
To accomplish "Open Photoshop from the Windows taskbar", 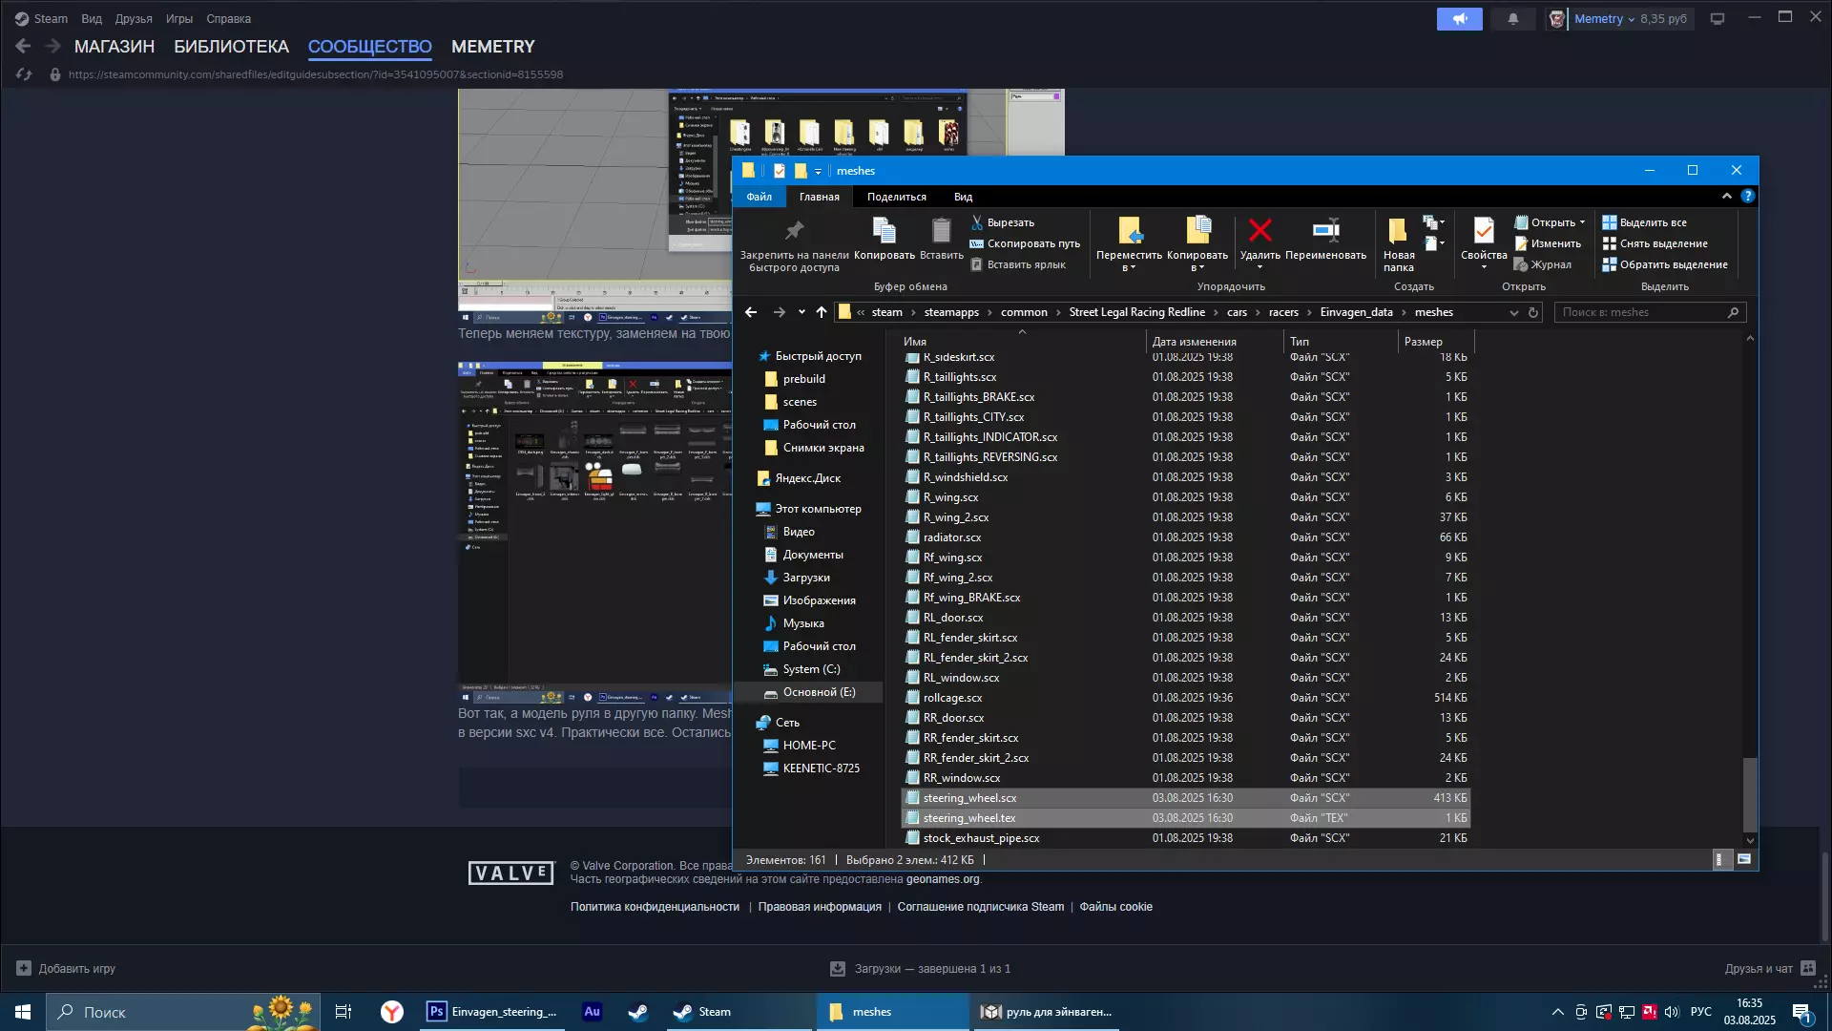I will (492, 1012).
